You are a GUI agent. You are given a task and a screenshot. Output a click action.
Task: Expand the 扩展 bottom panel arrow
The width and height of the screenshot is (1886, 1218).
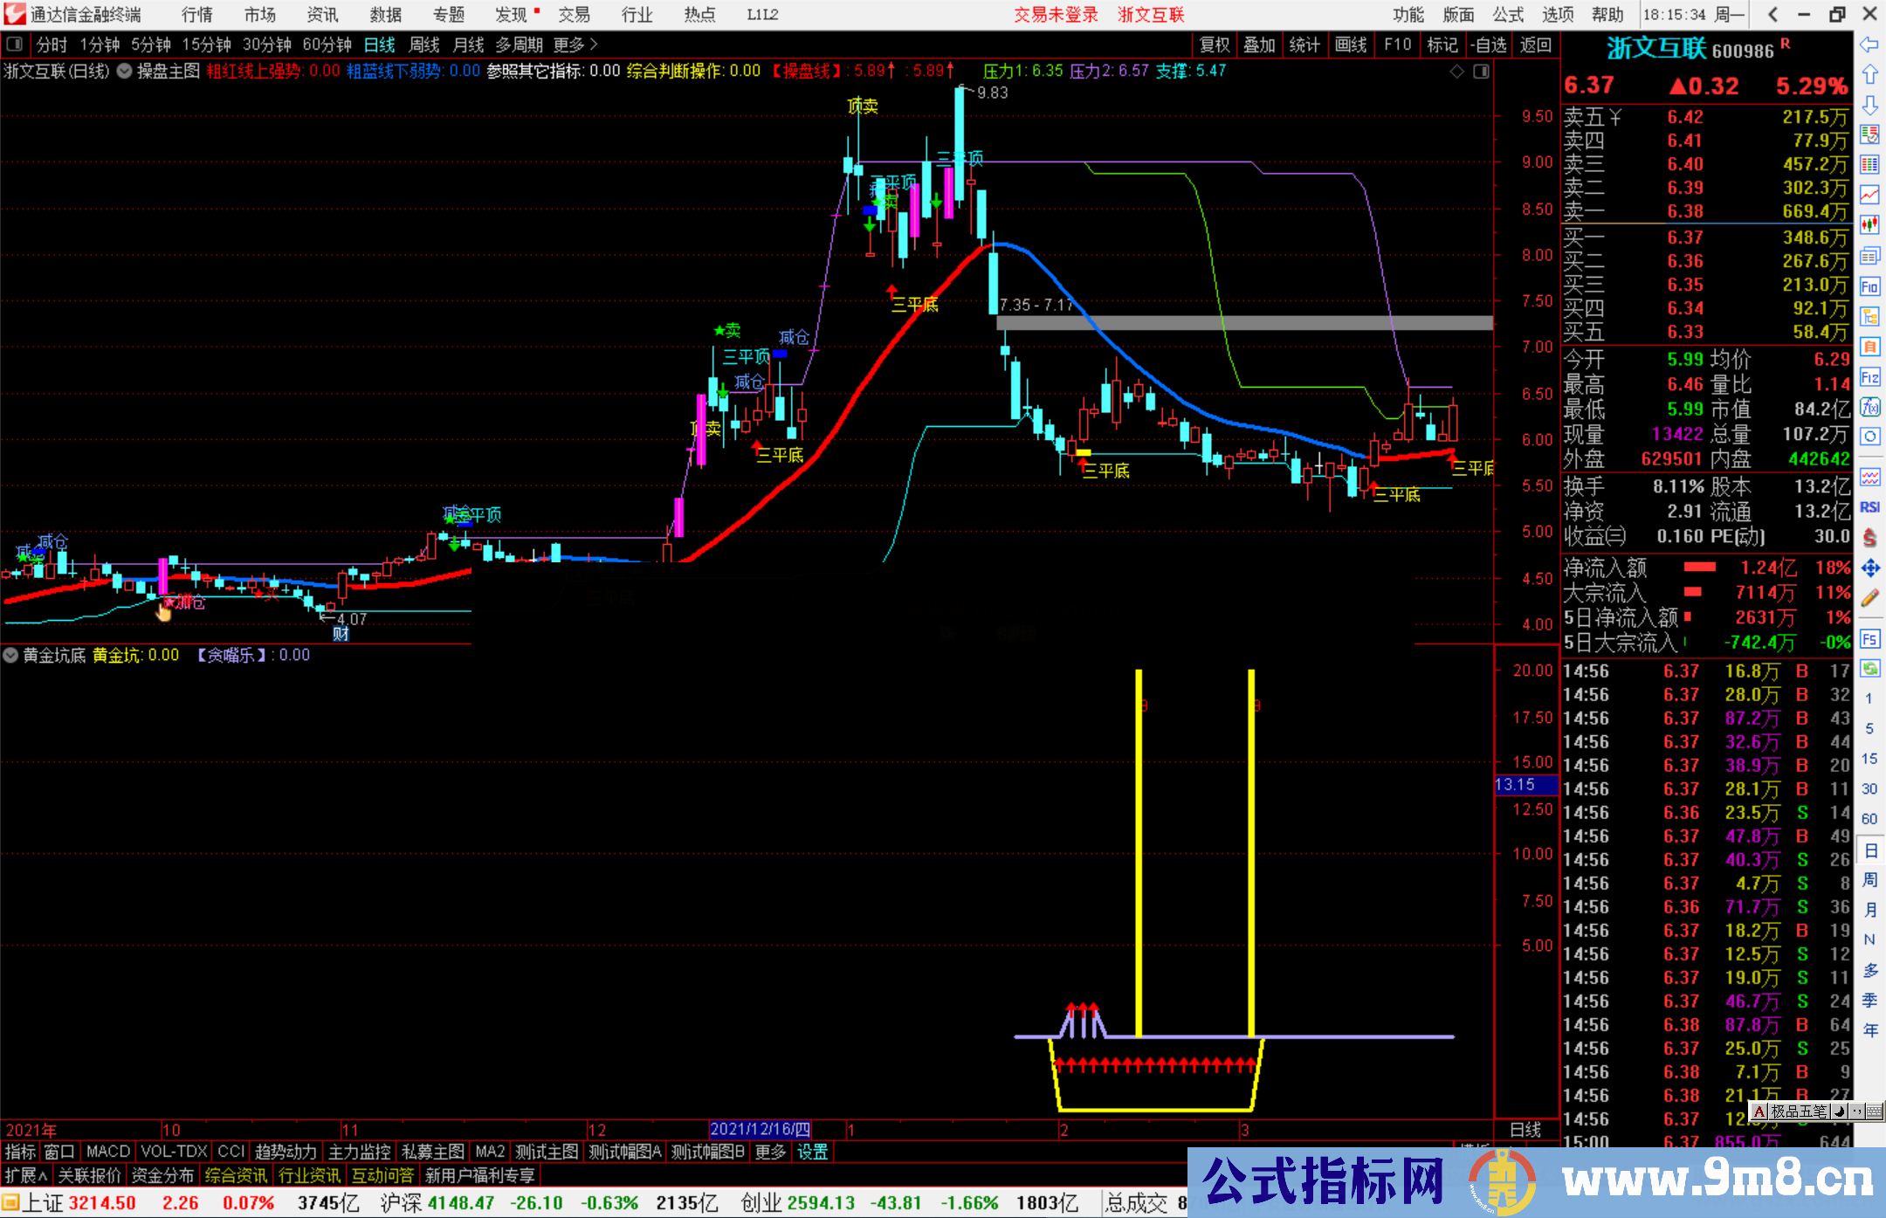(42, 1176)
